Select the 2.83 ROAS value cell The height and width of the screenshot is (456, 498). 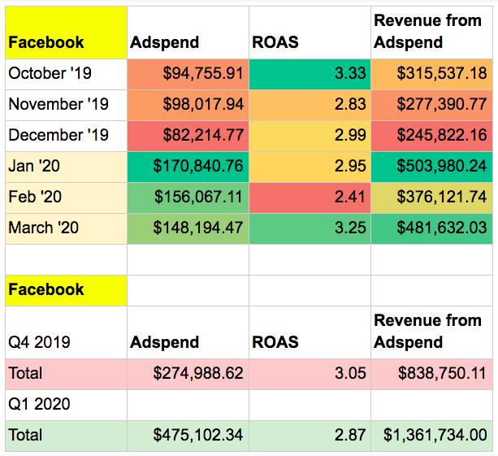pos(310,105)
